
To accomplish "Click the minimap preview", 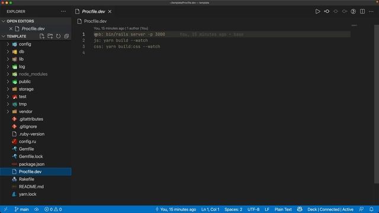I will pyautogui.click(x=354, y=25).
